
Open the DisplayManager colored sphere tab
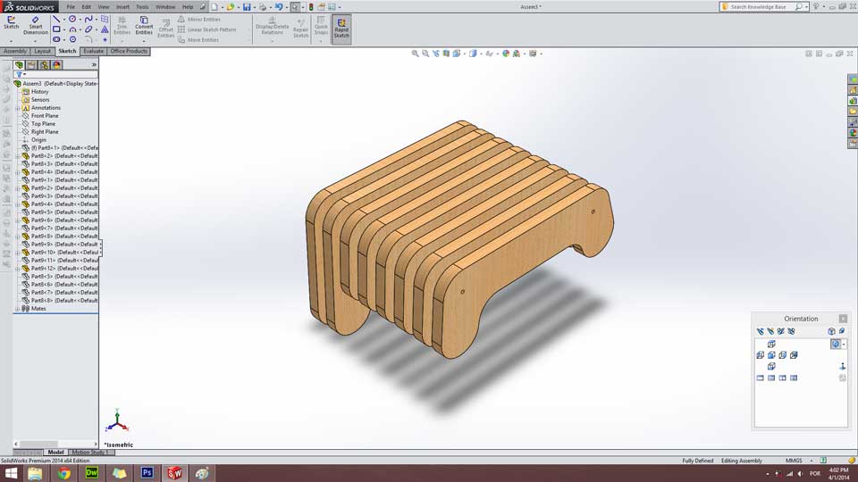click(x=57, y=65)
